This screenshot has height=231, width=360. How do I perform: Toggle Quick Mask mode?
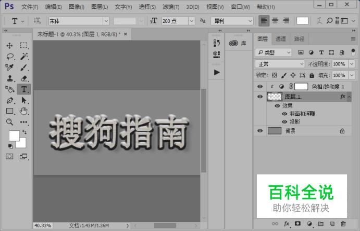[x=9, y=156]
